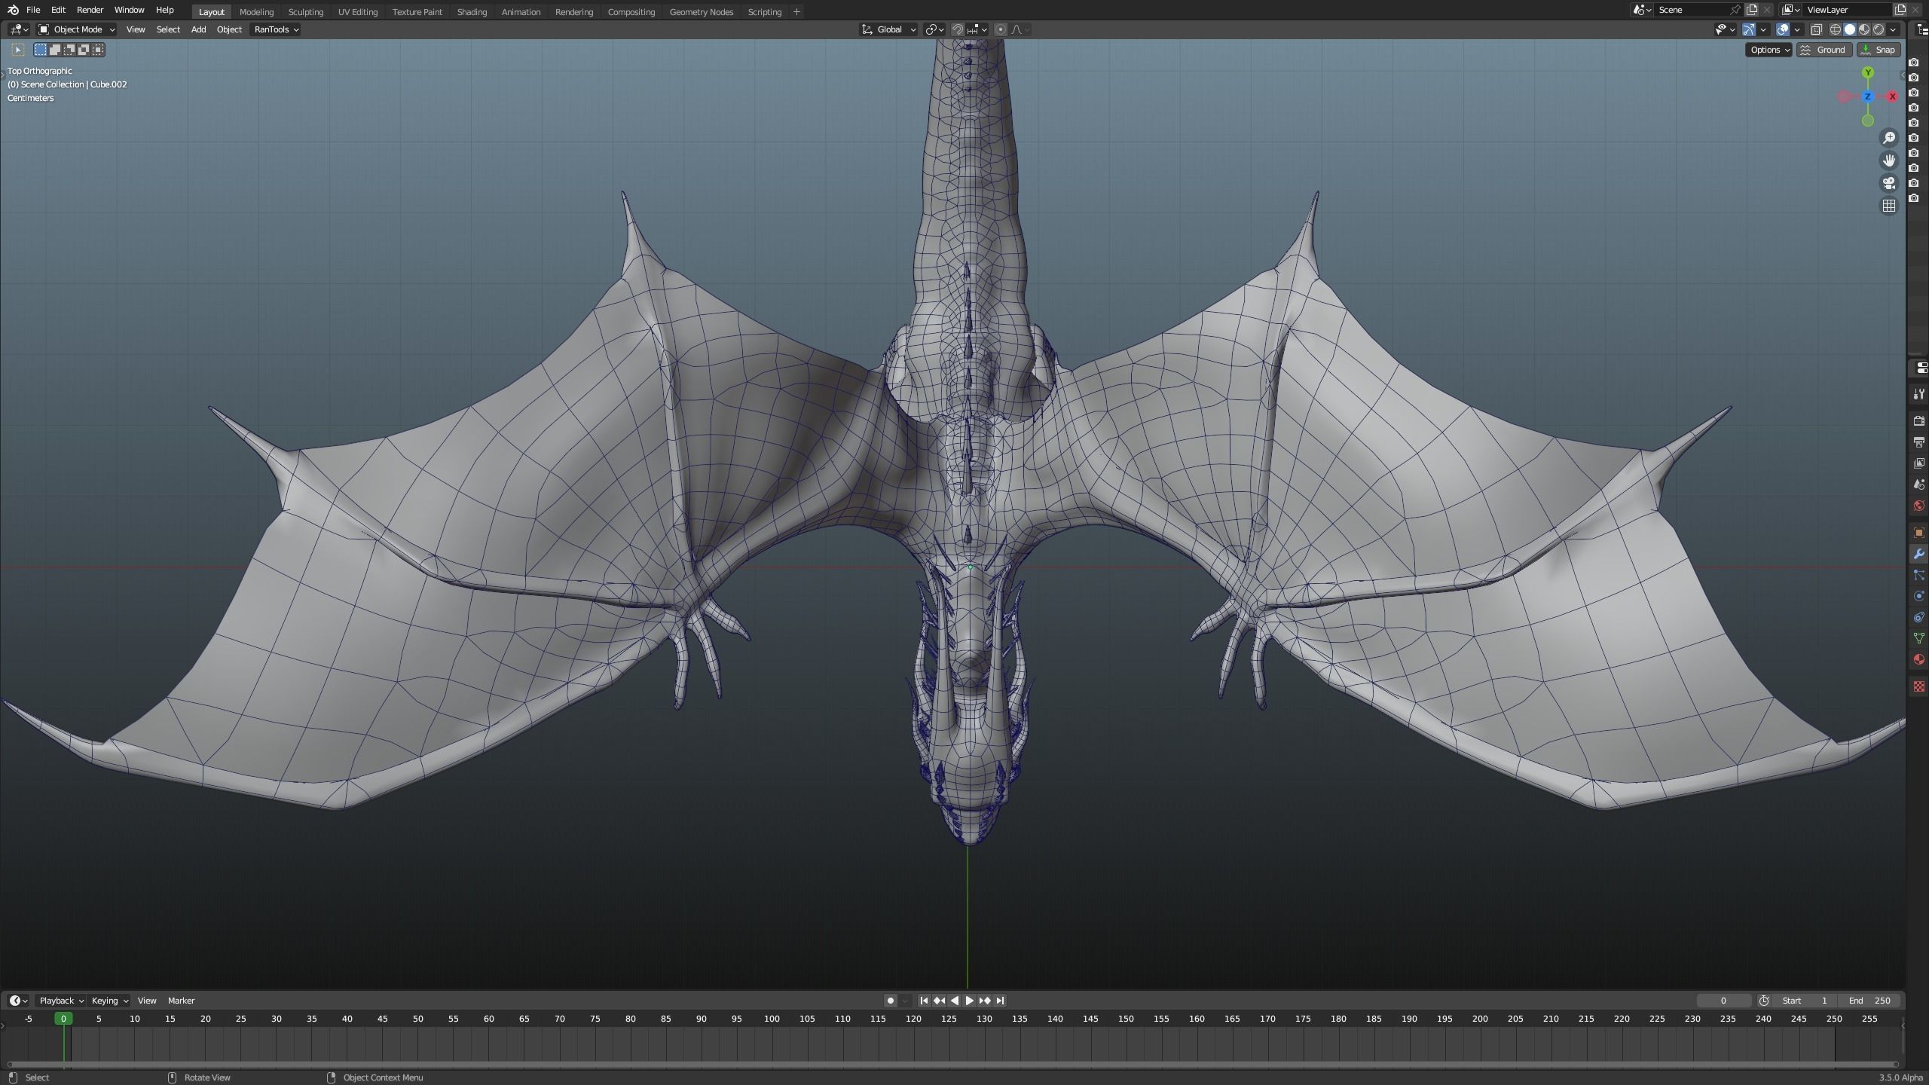Viewport: 1929px width, 1085px height.
Task: Open the Keying dropdown in timeline
Action: (x=109, y=1001)
